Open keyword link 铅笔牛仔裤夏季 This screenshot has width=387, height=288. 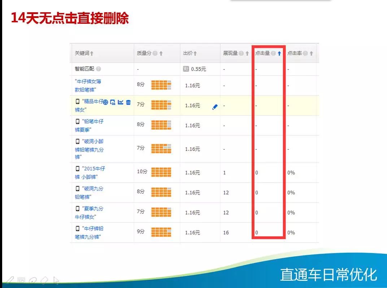[x=89, y=126]
